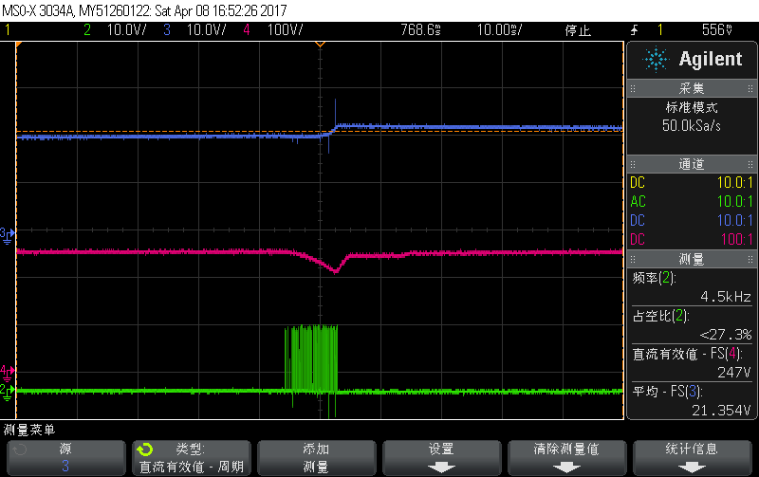The width and height of the screenshot is (759, 477).
Task: Select channel 4 ground marker at left edge
Action: [x=7, y=371]
